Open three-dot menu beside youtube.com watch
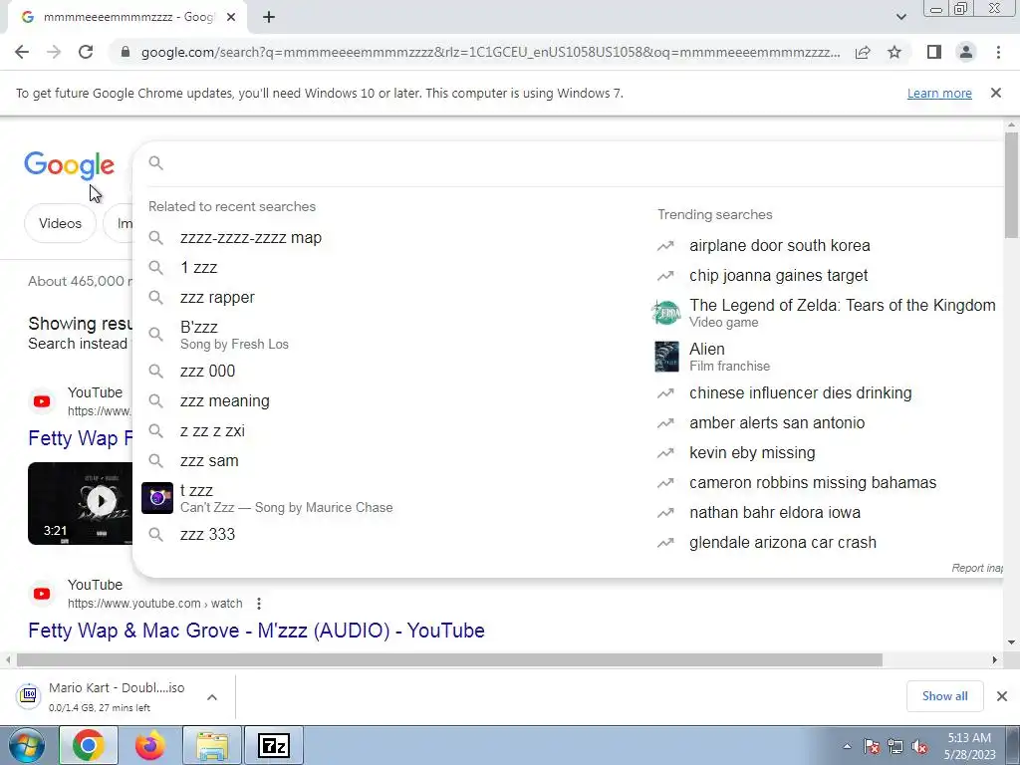The image size is (1020, 765). pos(259,604)
